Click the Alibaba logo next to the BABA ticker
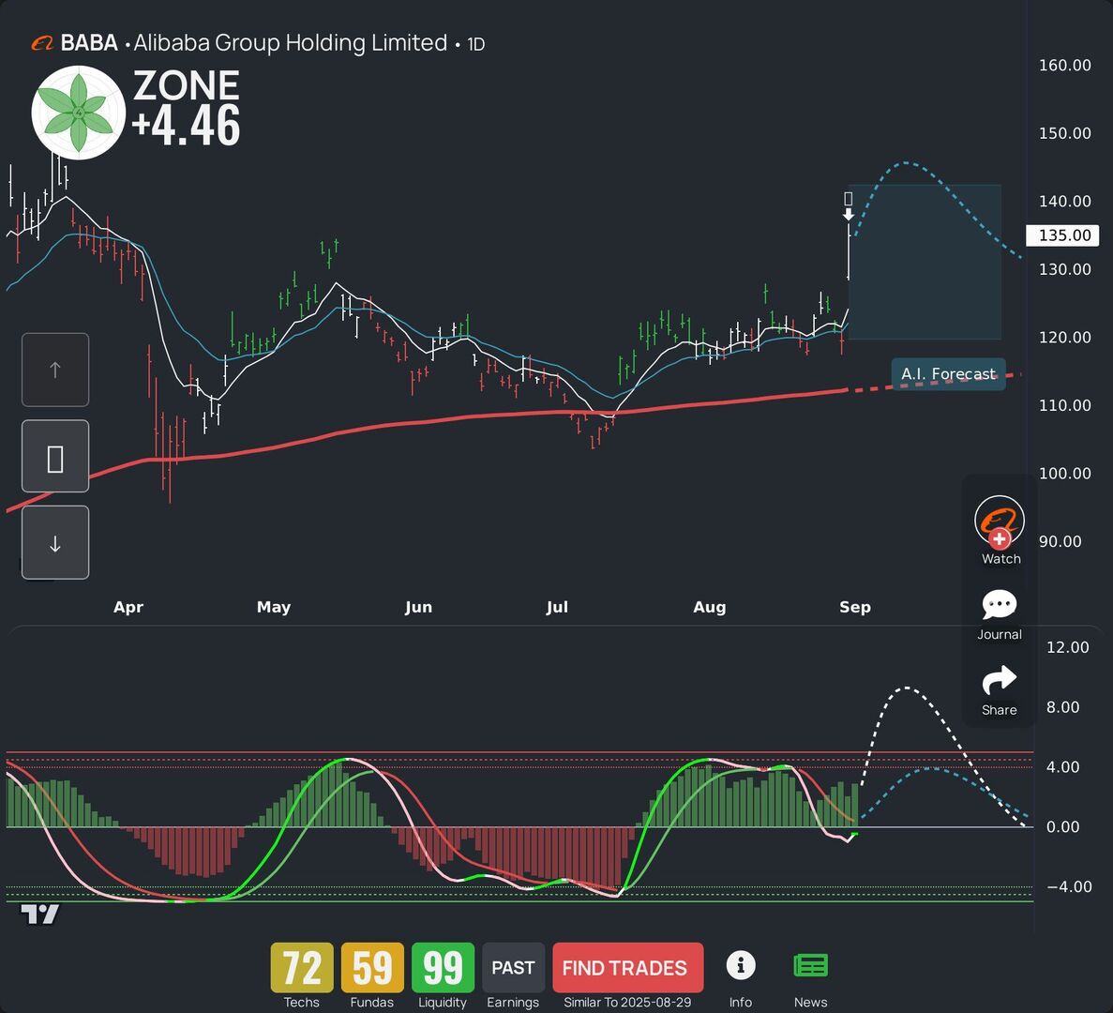The height and width of the screenshot is (1013, 1113). 42,44
